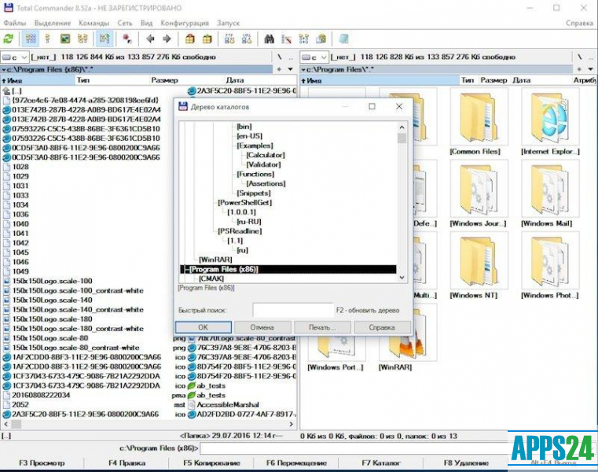The width and height of the screenshot is (598, 472).
Task: Select [Snippets] in the directory tree
Action: coord(254,193)
